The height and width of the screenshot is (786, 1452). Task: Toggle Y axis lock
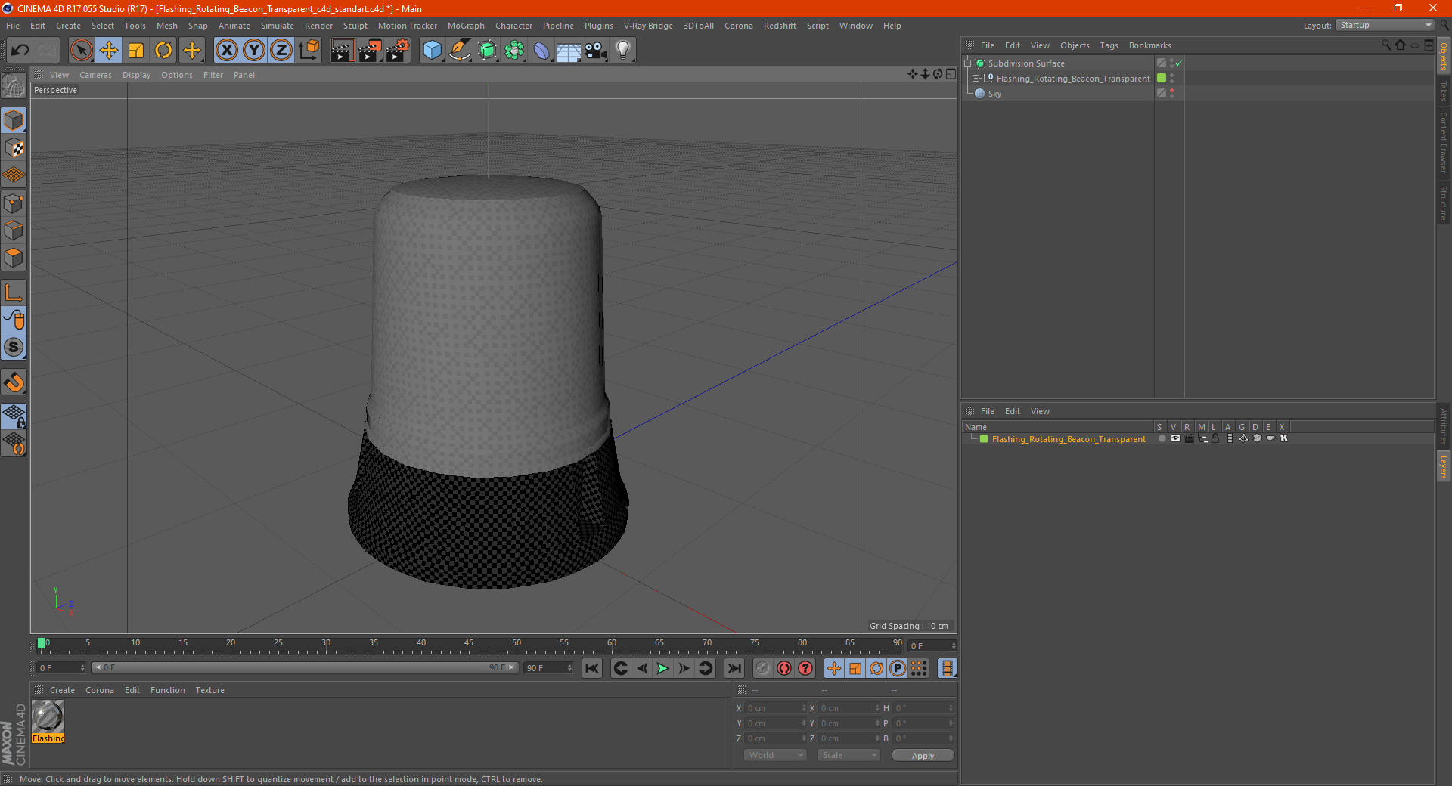254,51
